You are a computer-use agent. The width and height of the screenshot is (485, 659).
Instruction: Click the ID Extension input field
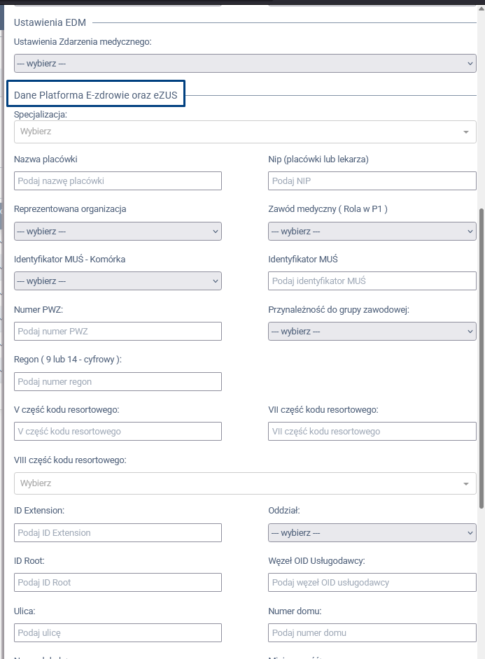click(x=118, y=533)
